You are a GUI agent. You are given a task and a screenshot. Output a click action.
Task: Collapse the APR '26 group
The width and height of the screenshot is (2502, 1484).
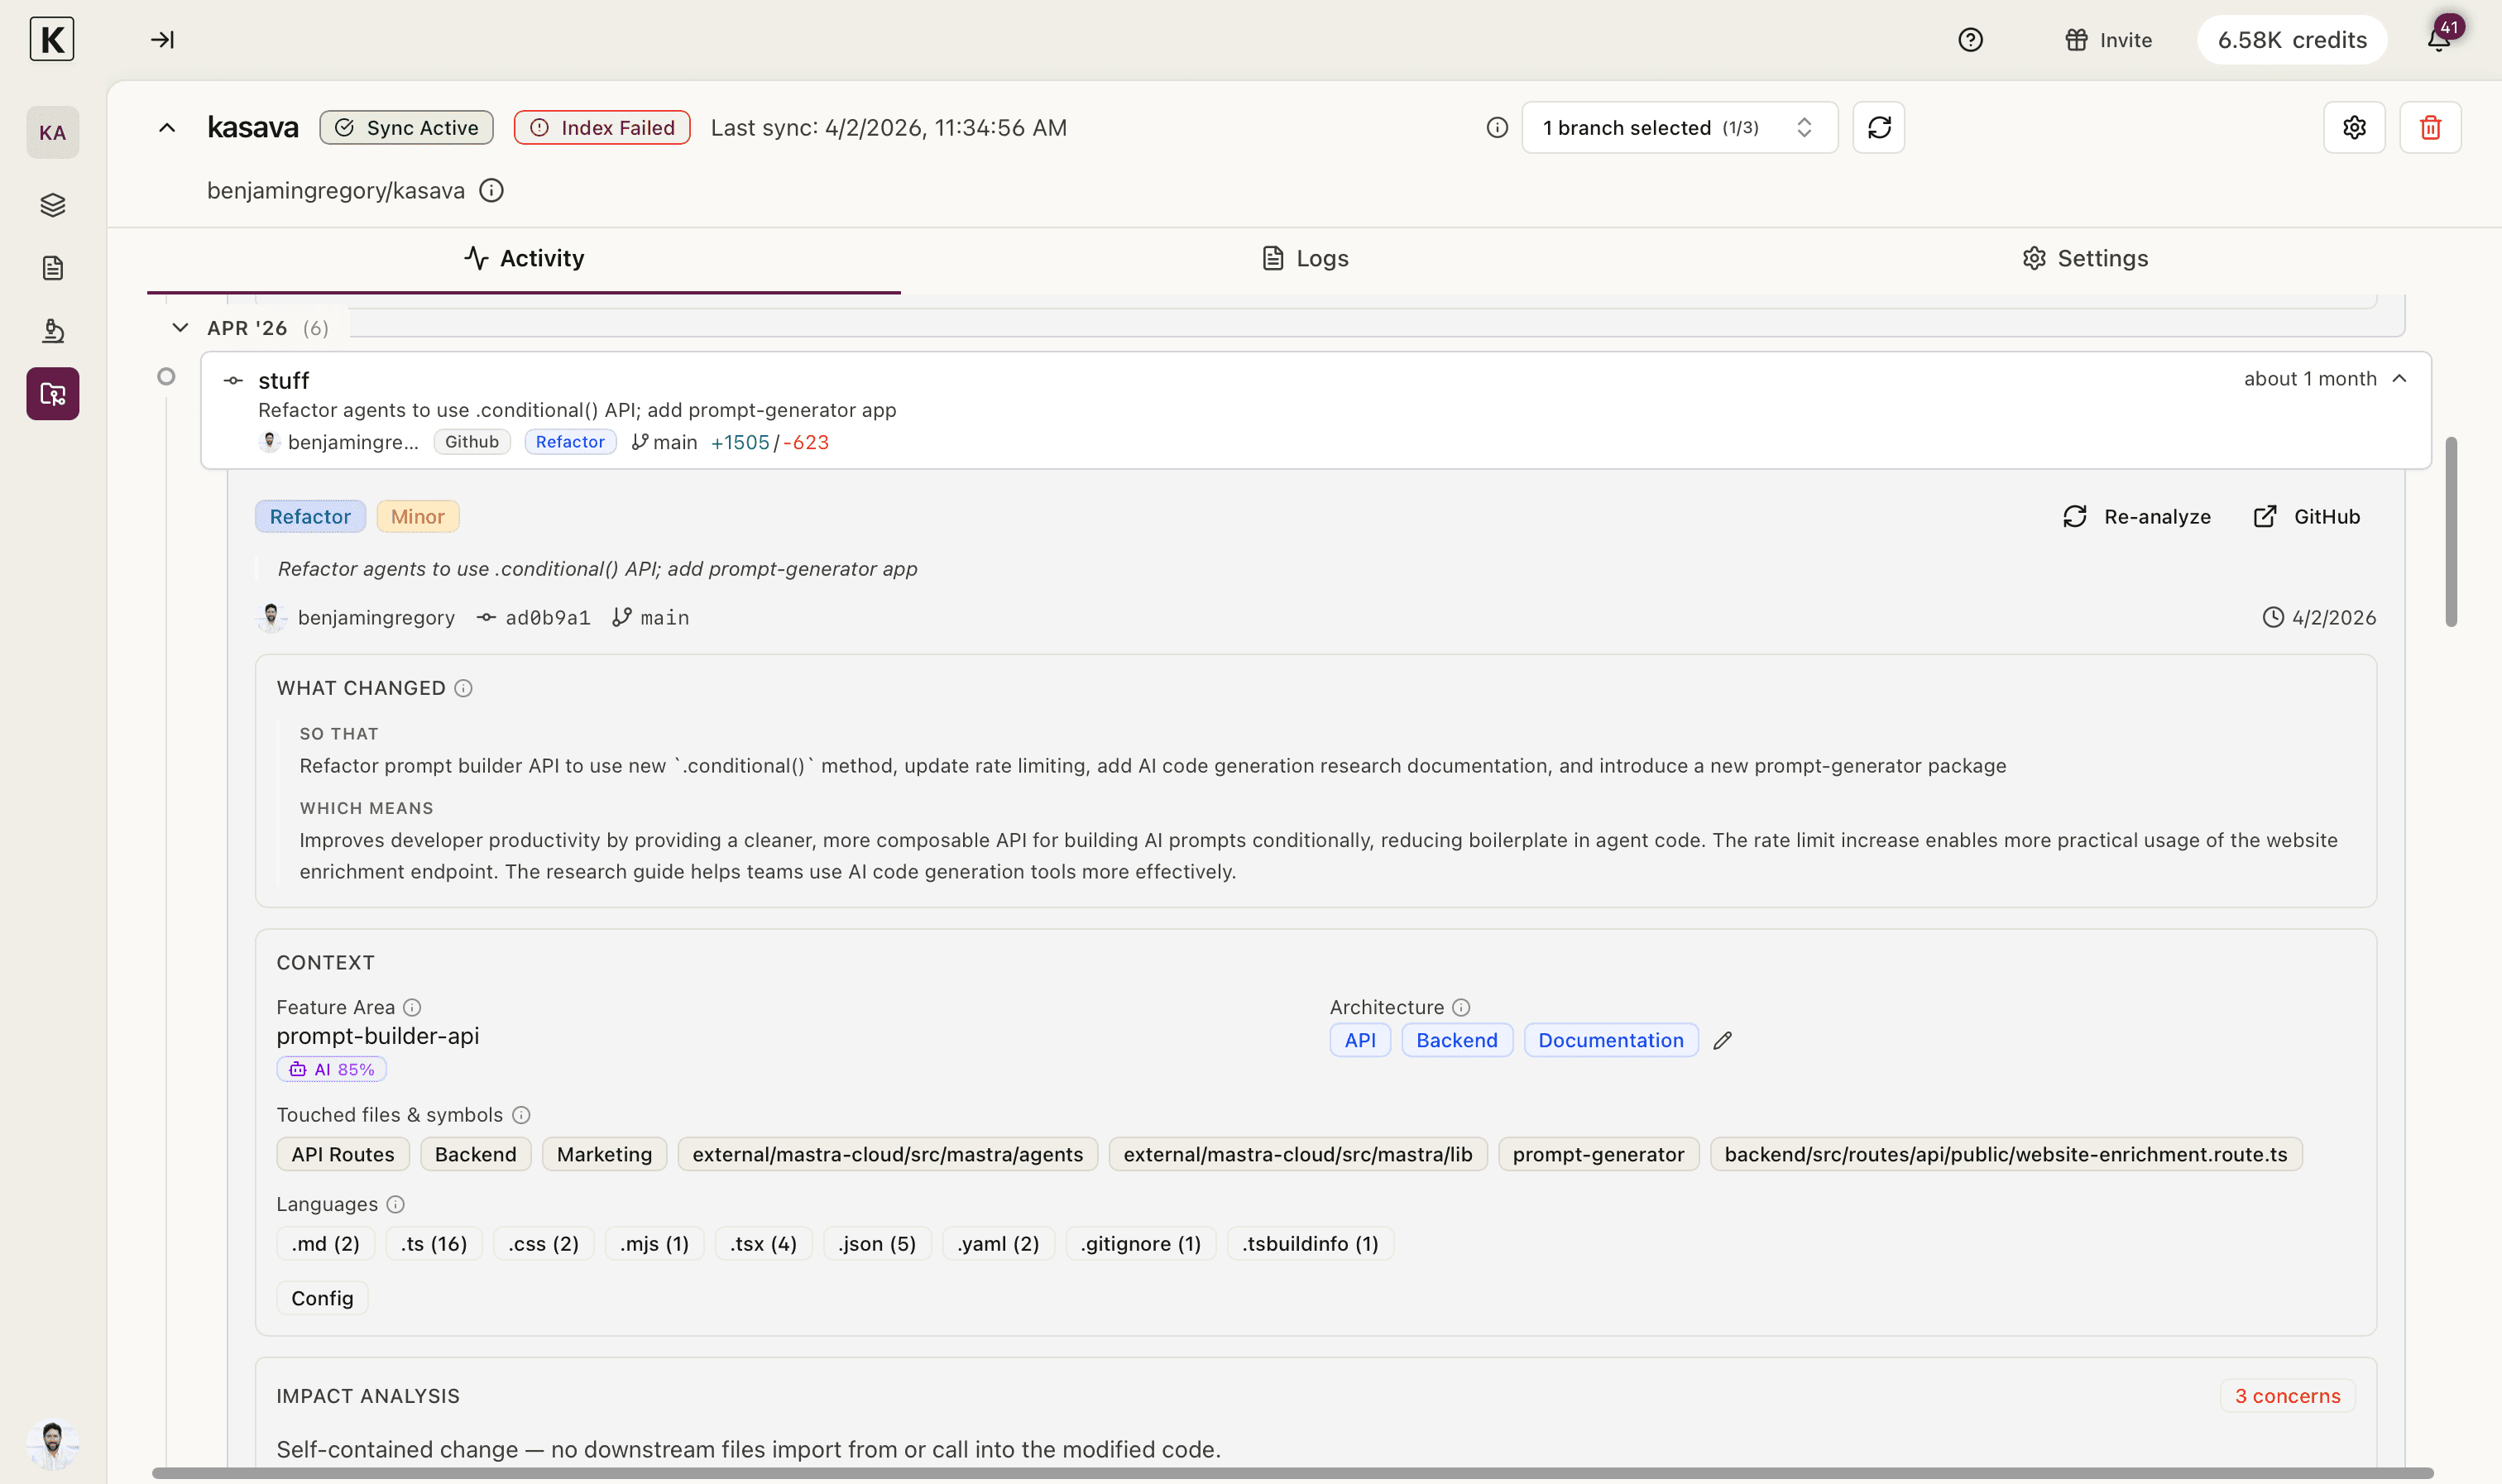[x=180, y=328]
